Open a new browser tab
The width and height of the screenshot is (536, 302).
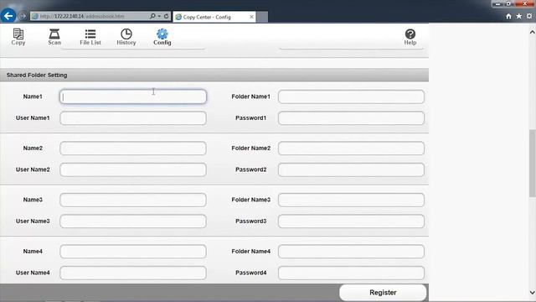pyautogui.click(x=262, y=17)
